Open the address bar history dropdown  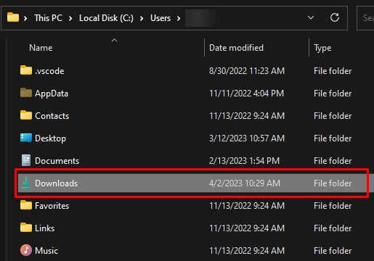311,17
